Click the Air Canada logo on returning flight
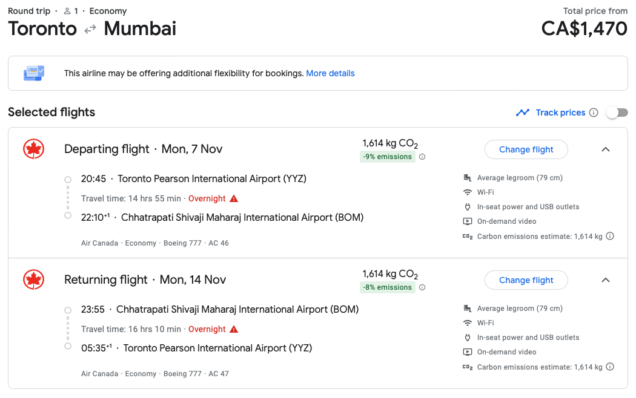The width and height of the screenshot is (636, 398). coord(34,279)
